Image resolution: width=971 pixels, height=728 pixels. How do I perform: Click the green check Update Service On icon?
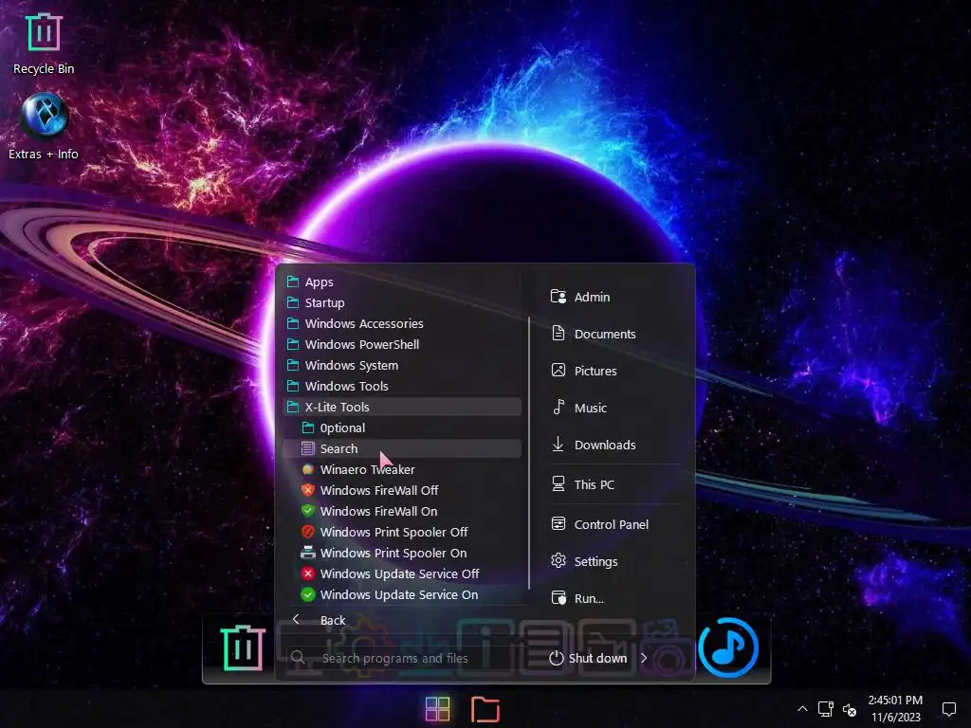point(308,594)
